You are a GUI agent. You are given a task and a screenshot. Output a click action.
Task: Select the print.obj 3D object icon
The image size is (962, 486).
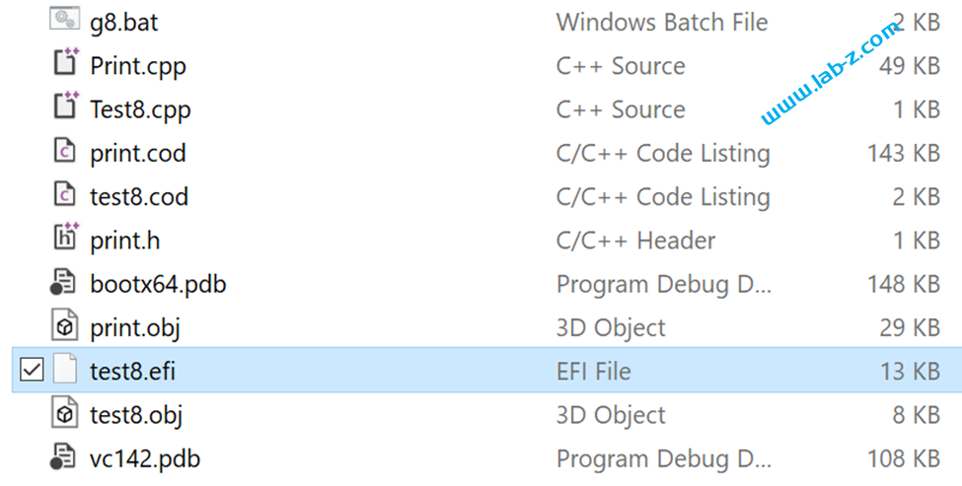tap(64, 326)
